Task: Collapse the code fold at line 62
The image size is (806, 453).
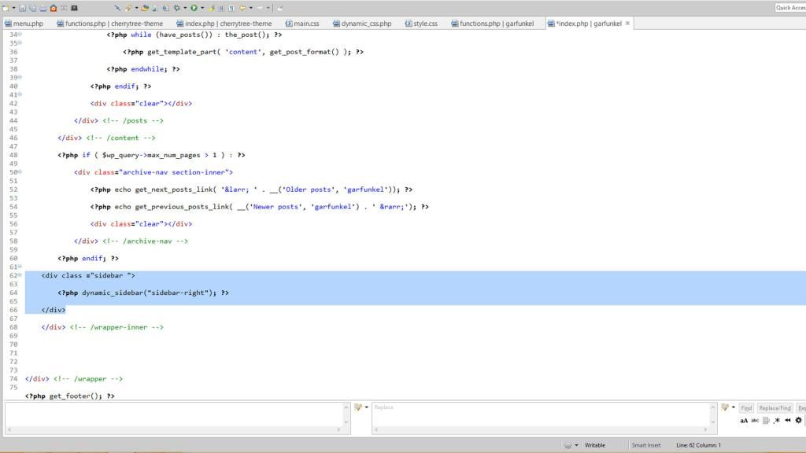Action: pos(20,275)
